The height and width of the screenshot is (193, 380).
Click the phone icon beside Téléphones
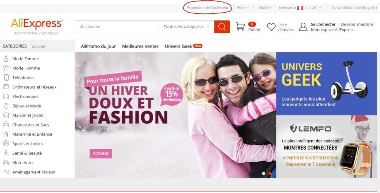(6, 78)
